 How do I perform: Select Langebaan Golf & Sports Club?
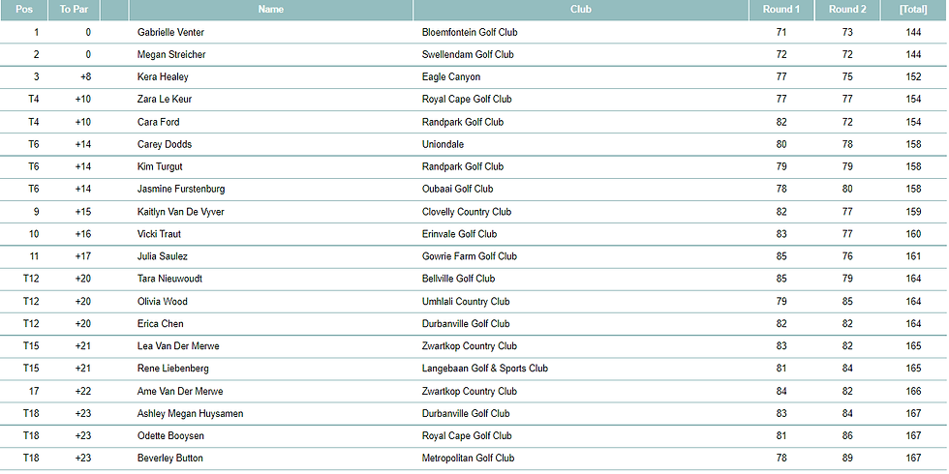coord(485,369)
